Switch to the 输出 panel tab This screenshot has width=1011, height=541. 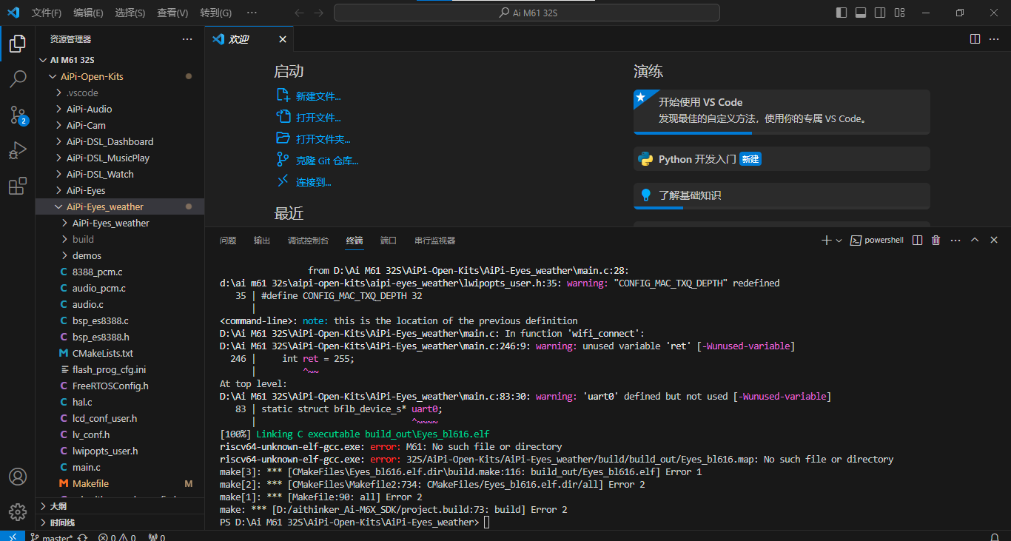(x=262, y=241)
